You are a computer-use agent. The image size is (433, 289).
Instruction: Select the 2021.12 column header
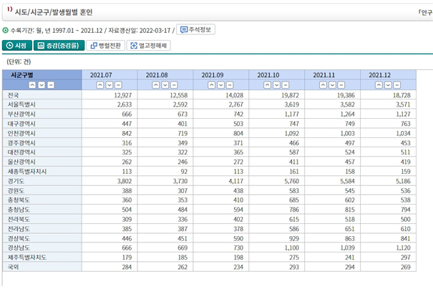pyautogui.click(x=380, y=75)
